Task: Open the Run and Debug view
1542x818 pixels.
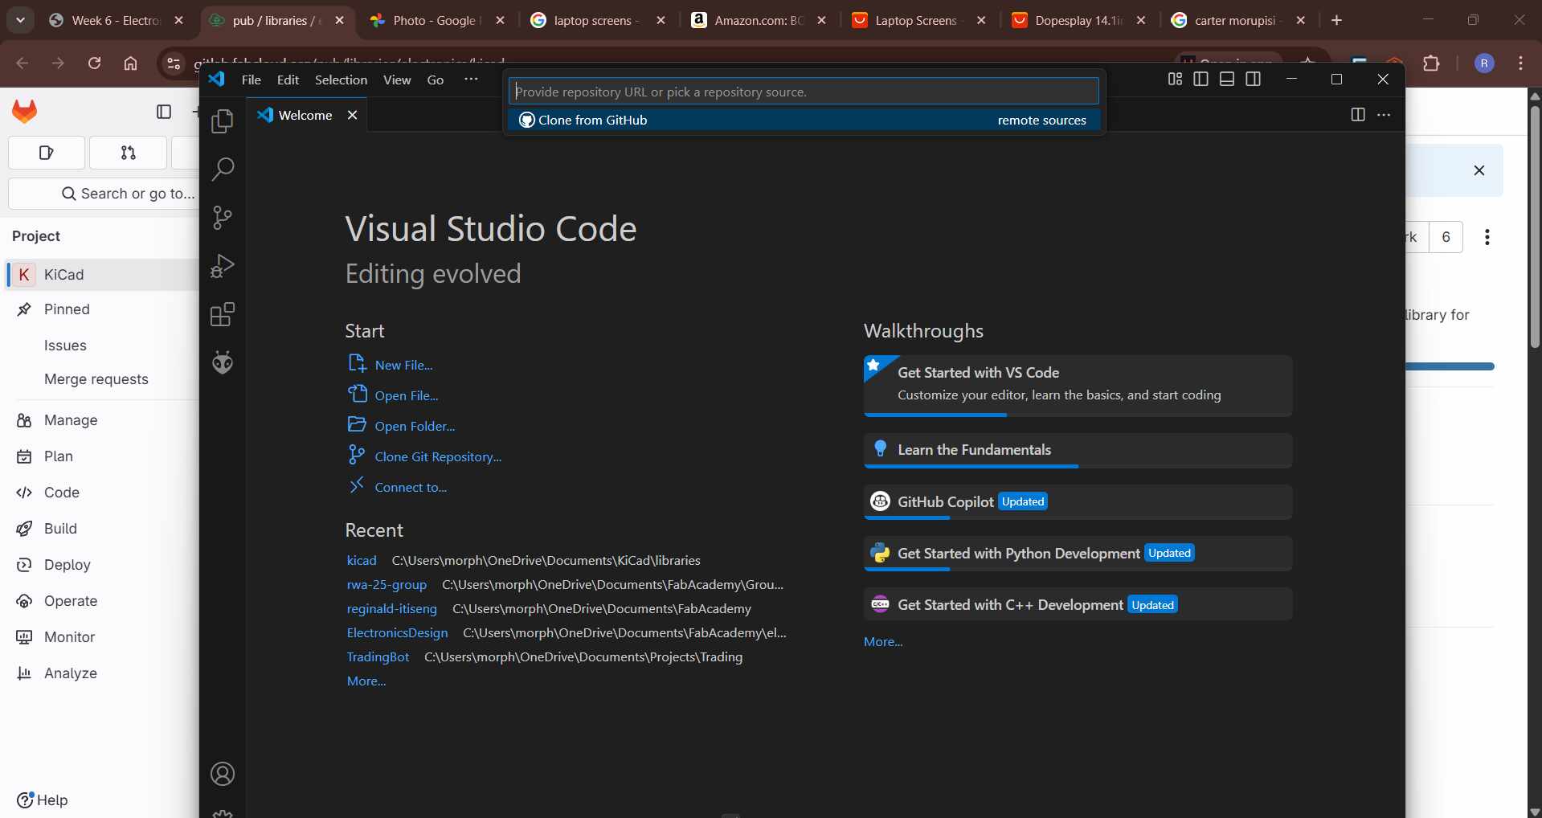Action: tap(221, 266)
